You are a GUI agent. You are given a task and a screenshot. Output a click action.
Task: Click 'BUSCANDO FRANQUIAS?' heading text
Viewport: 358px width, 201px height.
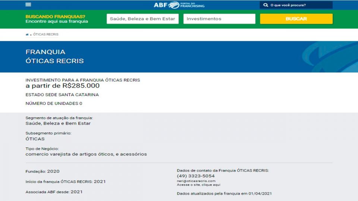pyautogui.click(x=55, y=17)
